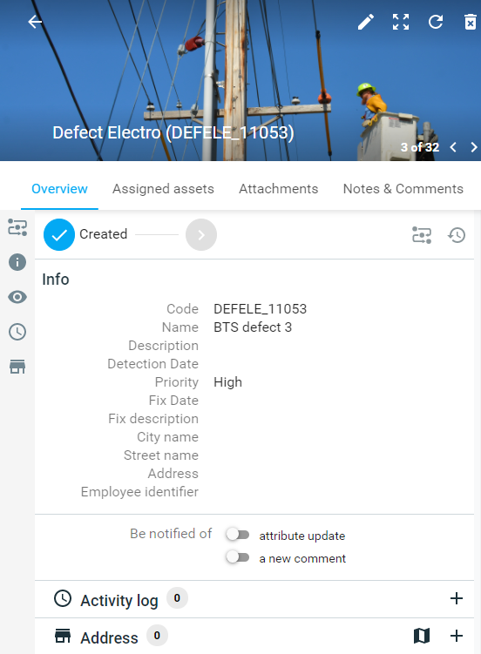This screenshot has width=481, height=654.
Task: Click the back arrow in header
Action: [x=35, y=22]
